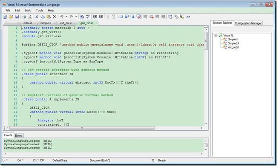
Task: Click 'Ln 1' in the status bar
Action: click(5, 160)
